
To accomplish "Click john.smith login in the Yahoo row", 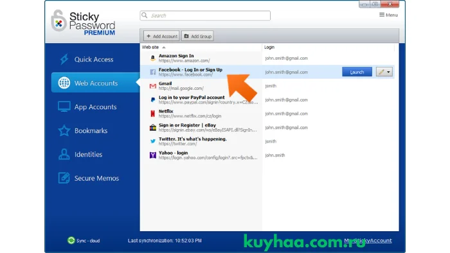I will point(275,155).
